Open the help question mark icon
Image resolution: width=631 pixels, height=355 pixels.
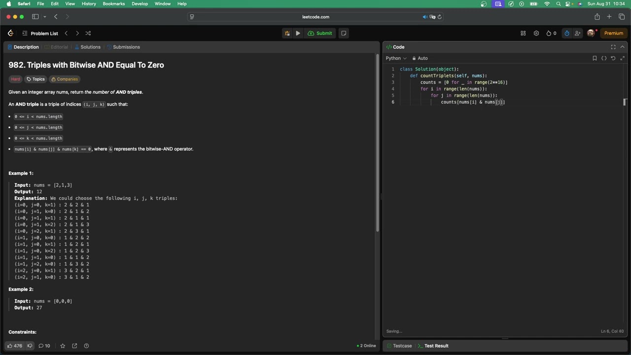(86, 346)
